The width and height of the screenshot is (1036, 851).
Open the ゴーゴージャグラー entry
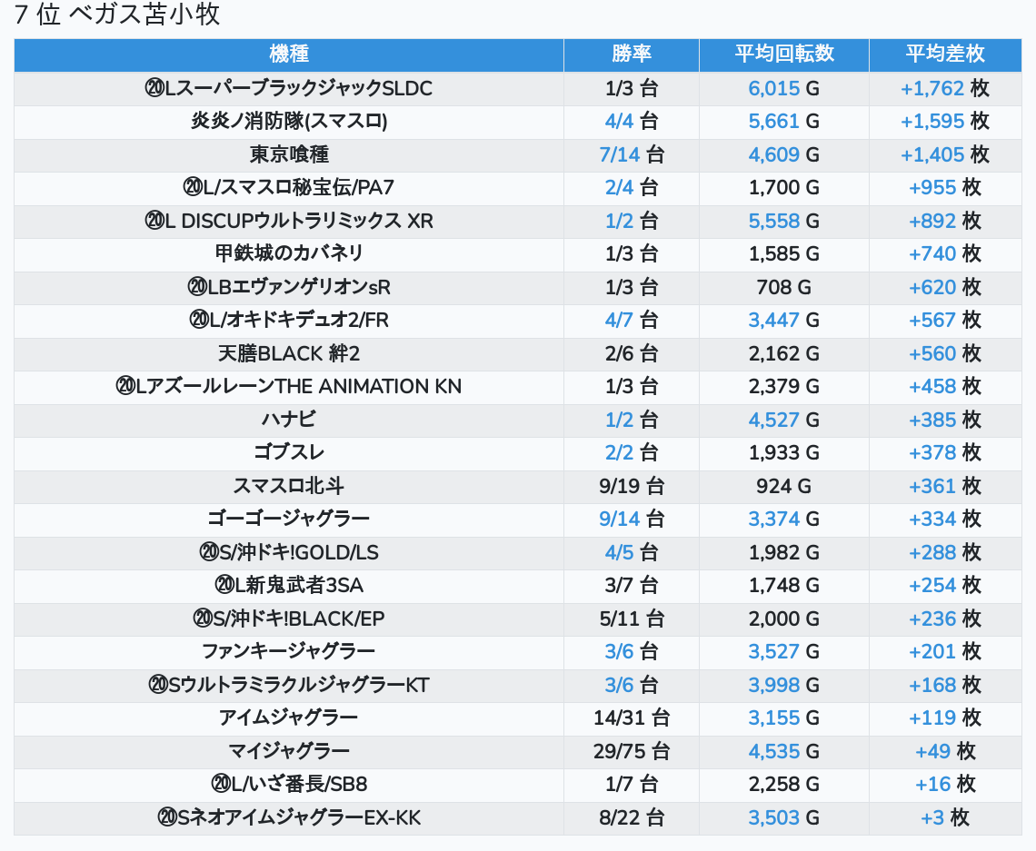click(x=289, y=519)
